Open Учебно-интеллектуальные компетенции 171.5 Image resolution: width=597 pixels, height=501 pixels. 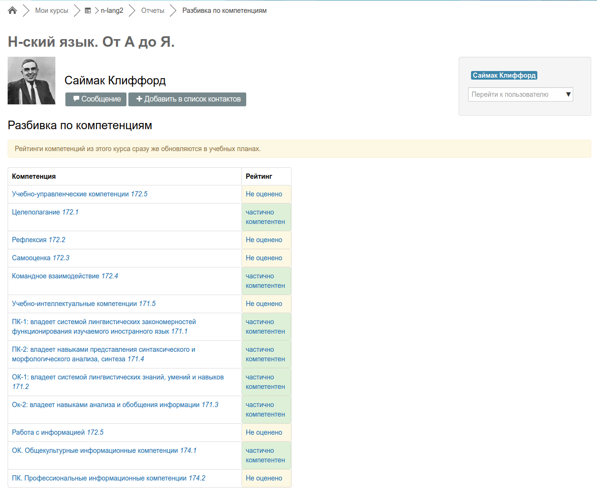pos(84,304)
